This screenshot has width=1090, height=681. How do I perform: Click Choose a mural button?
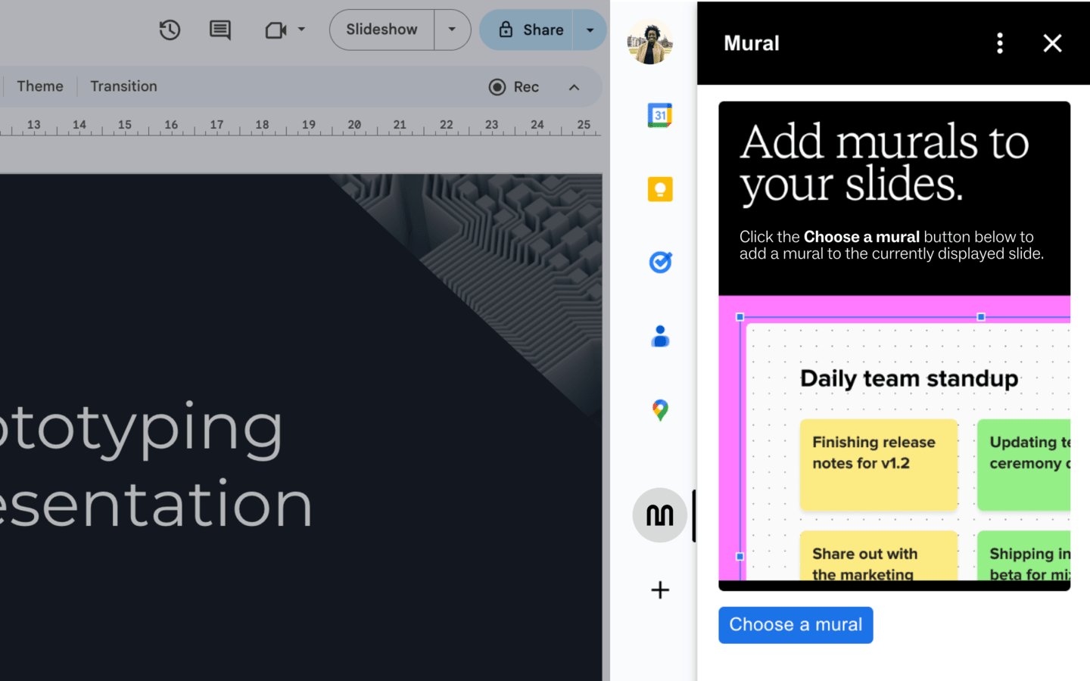[x=796, y=625]
